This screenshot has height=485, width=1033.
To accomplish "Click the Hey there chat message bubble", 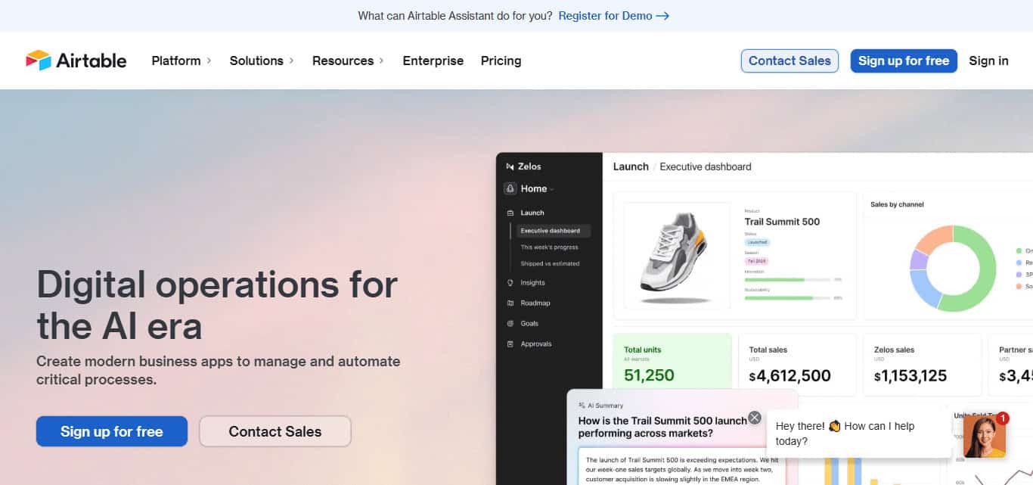I will click(859, 434).
